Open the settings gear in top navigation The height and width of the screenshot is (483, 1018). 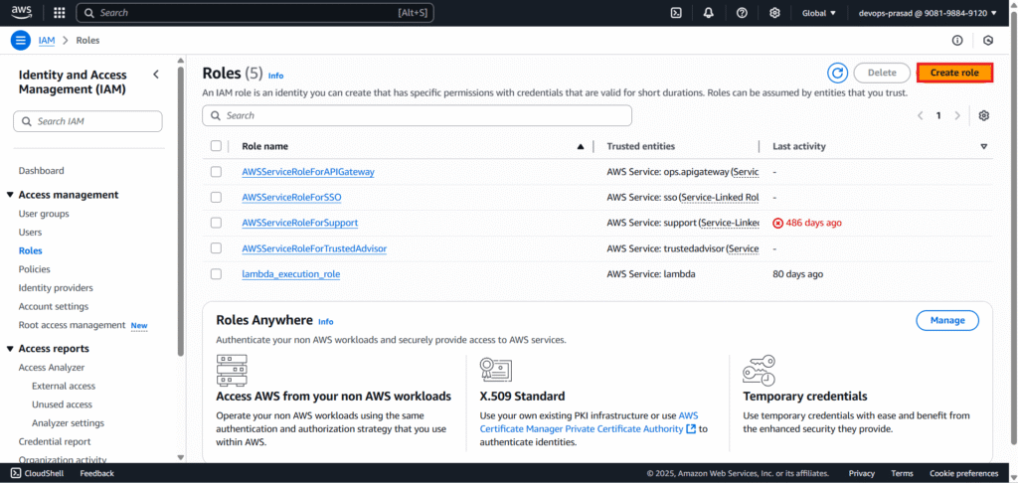(774, 13)
